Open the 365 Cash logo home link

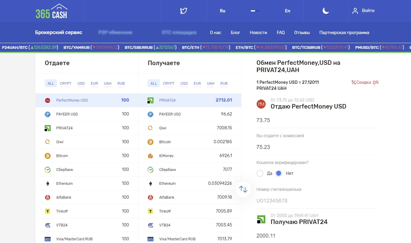click(x=52, y=11)
